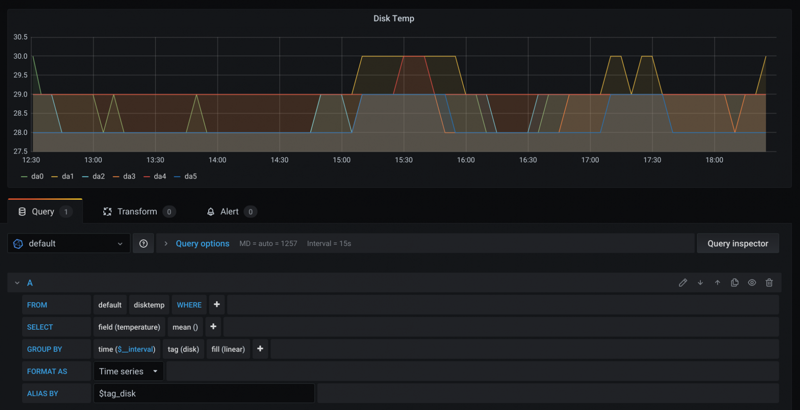Duplicate query A with the copy icon

tap(735, 283)
